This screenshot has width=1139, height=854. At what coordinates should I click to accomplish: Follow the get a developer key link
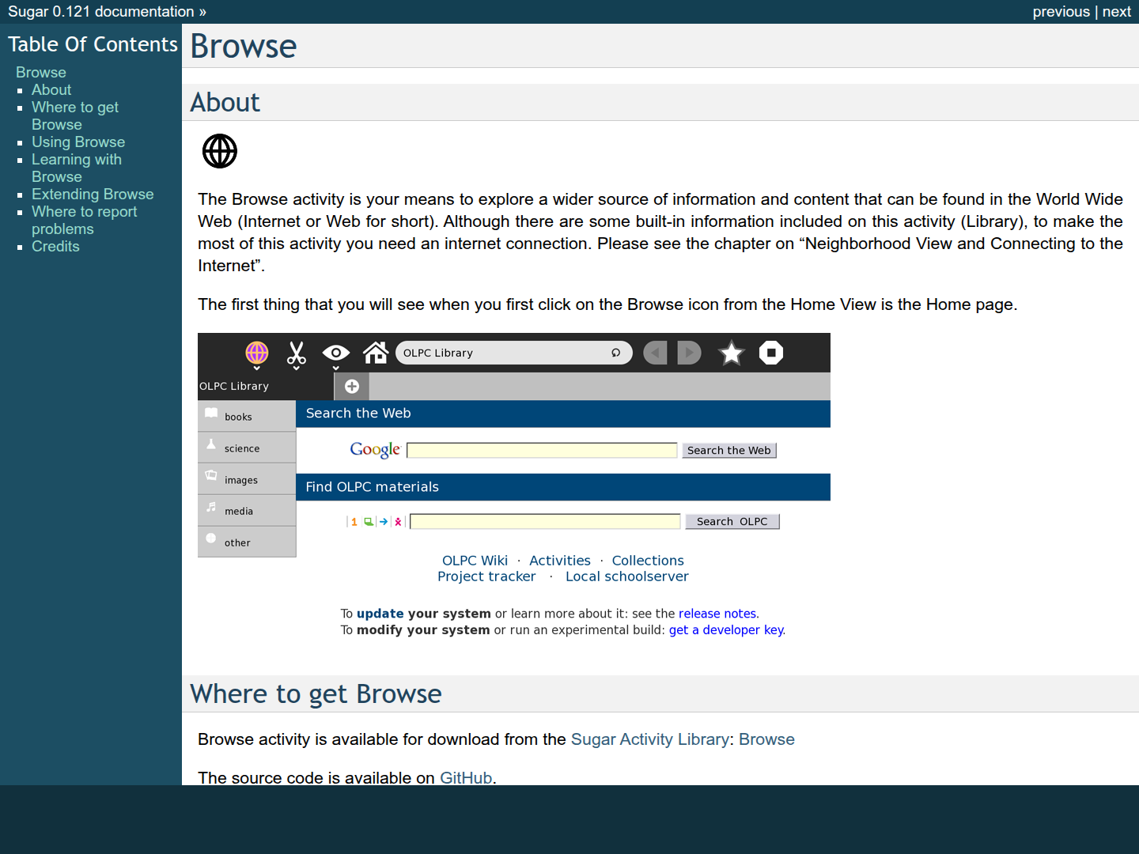pos(726,630)
